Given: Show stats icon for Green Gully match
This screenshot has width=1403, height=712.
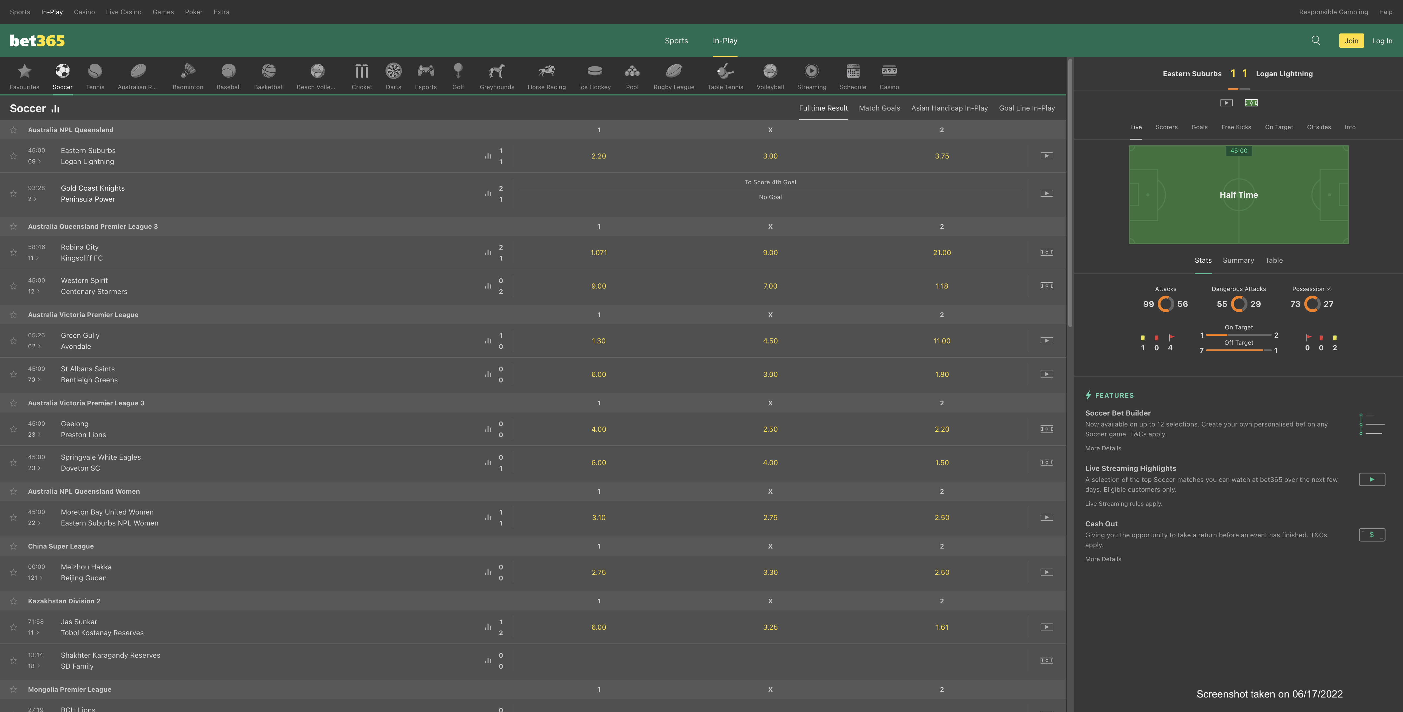Looking at the screenshot, I should (488, 341).
